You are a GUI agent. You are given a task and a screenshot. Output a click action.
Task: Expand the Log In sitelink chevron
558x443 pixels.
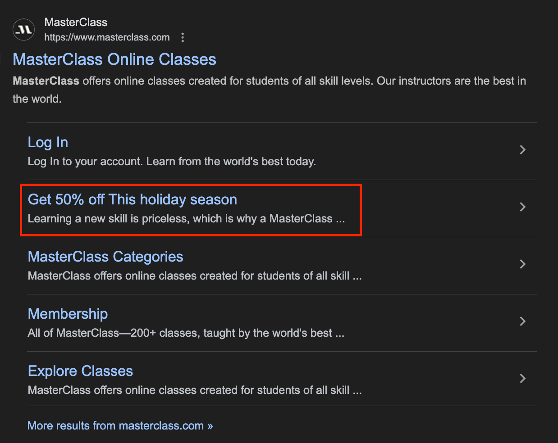tap(522, 150)
